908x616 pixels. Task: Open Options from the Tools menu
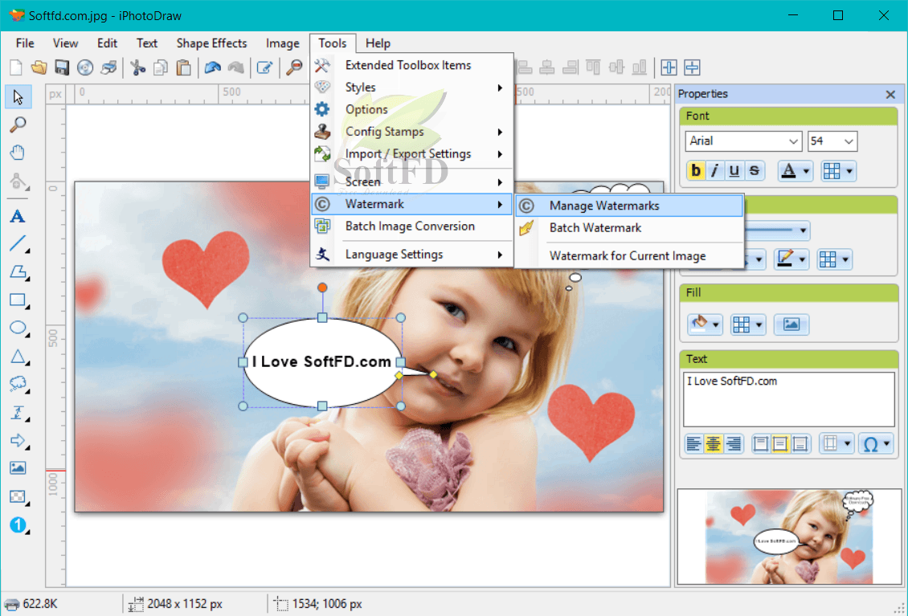click(x=411, y=109)
